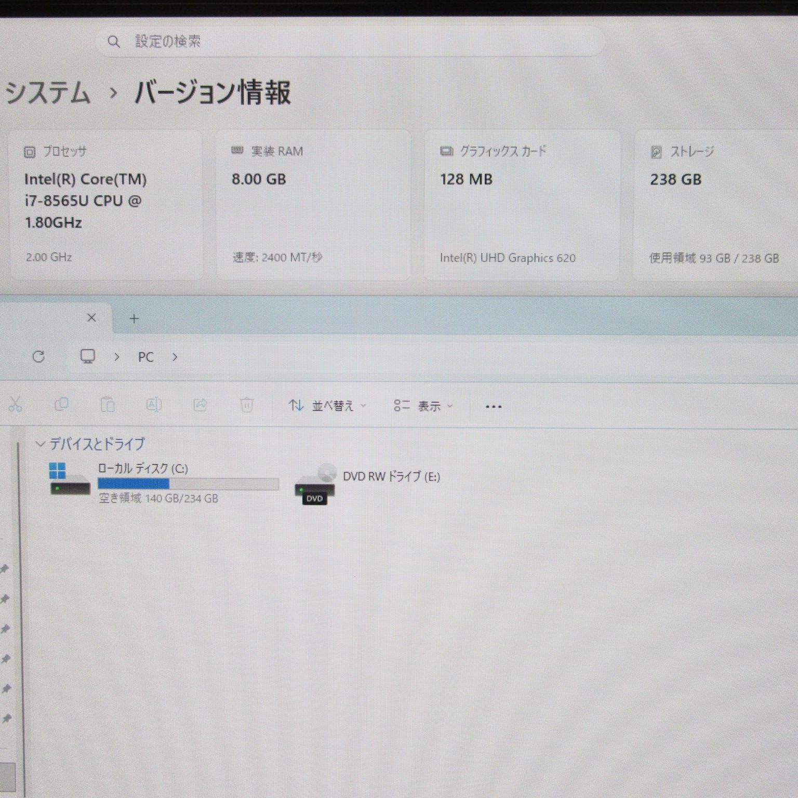Click the monitor icon in address bar
The height and width of the screenshot is (798, 798).
point(88,356)
